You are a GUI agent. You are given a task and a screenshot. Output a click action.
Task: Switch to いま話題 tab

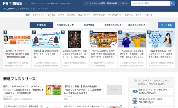coord(42,25)
